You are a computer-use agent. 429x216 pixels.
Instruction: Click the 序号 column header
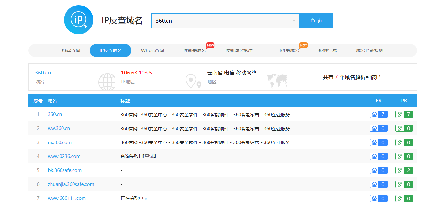point(38,101)
